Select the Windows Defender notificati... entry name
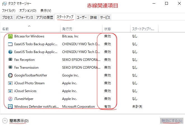This screenshot has width=185, height=127. [x=36, y=107]
